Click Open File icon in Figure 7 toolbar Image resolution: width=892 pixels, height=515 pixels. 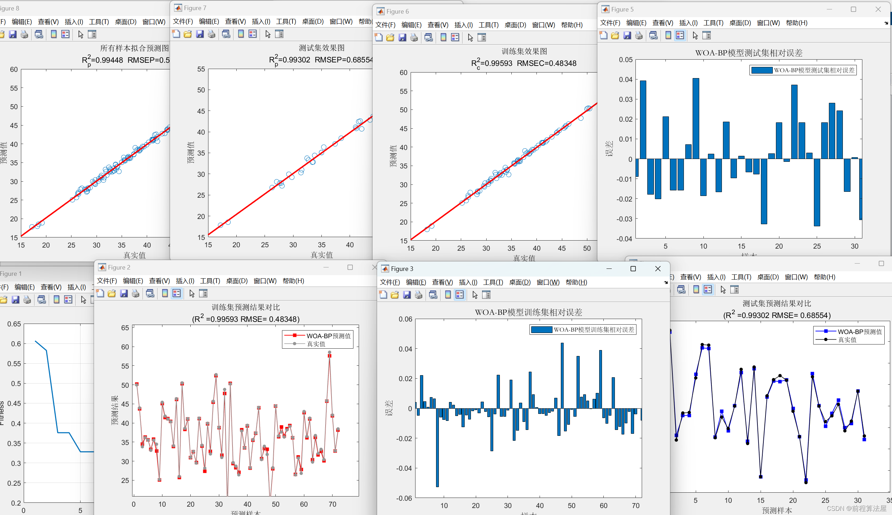[x=188, y=34]
